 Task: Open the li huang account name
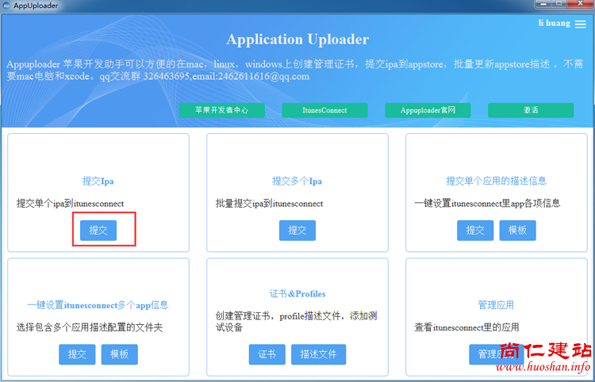(x=554, y=24)
